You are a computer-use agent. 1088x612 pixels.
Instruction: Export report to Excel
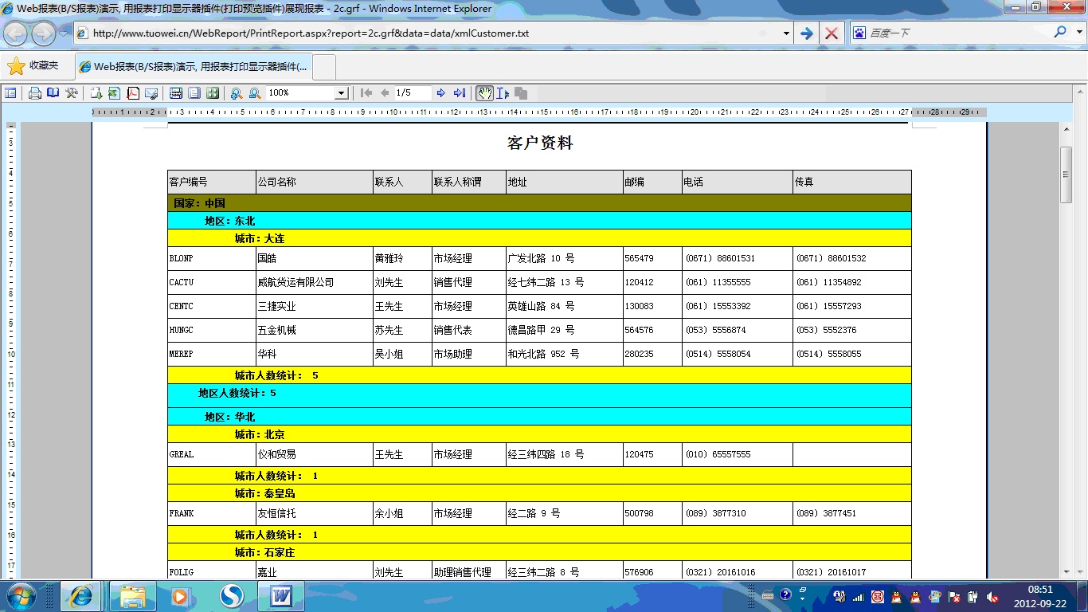(114, 93)
